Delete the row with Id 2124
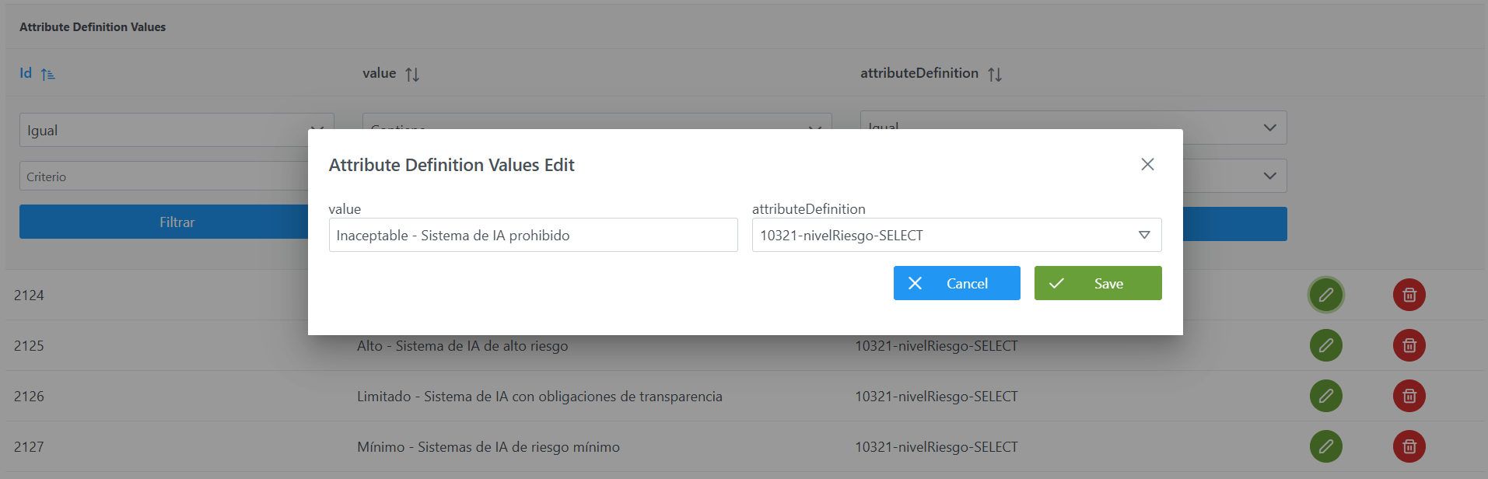 tap(1409, 295)
